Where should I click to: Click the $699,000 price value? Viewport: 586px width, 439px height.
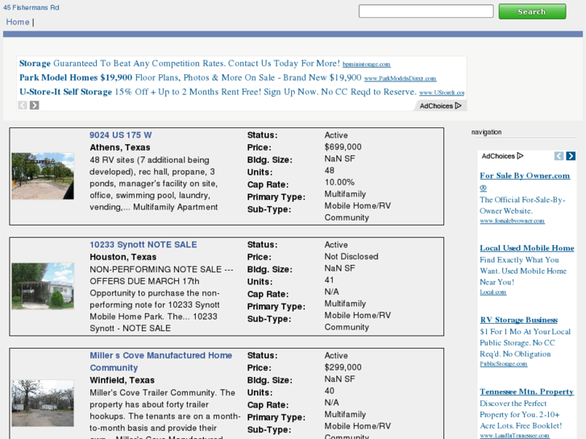click(343, 147)
